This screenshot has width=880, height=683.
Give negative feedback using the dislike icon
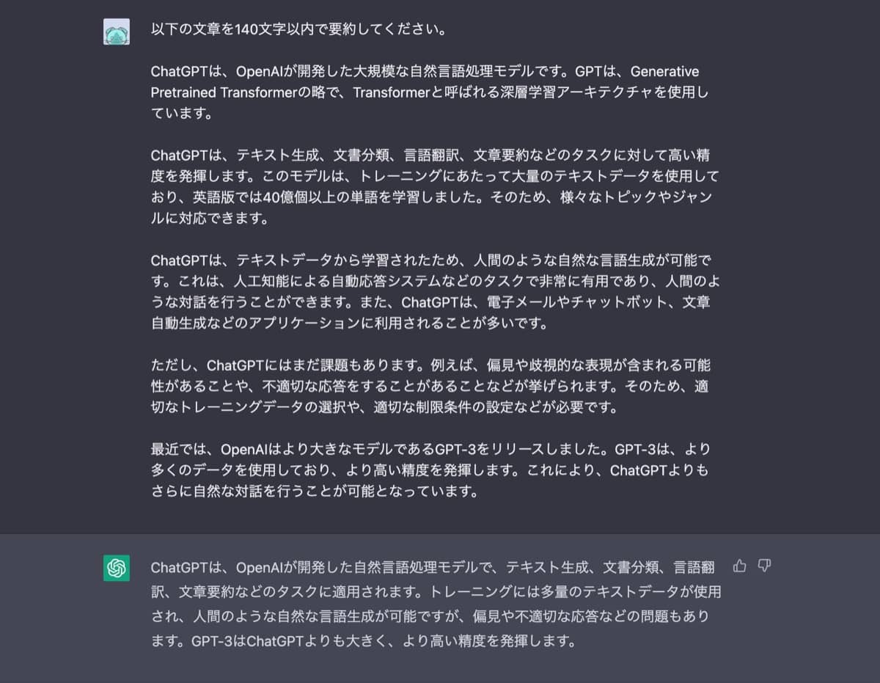(x=765, y=566)
